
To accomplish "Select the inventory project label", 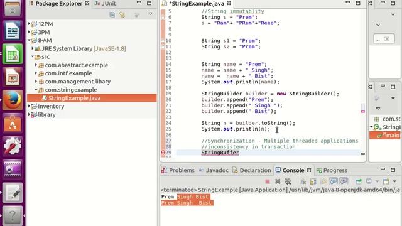I will click(x=51, y=106).
